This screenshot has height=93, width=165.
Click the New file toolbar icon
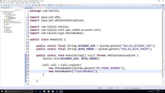[2, 5]
